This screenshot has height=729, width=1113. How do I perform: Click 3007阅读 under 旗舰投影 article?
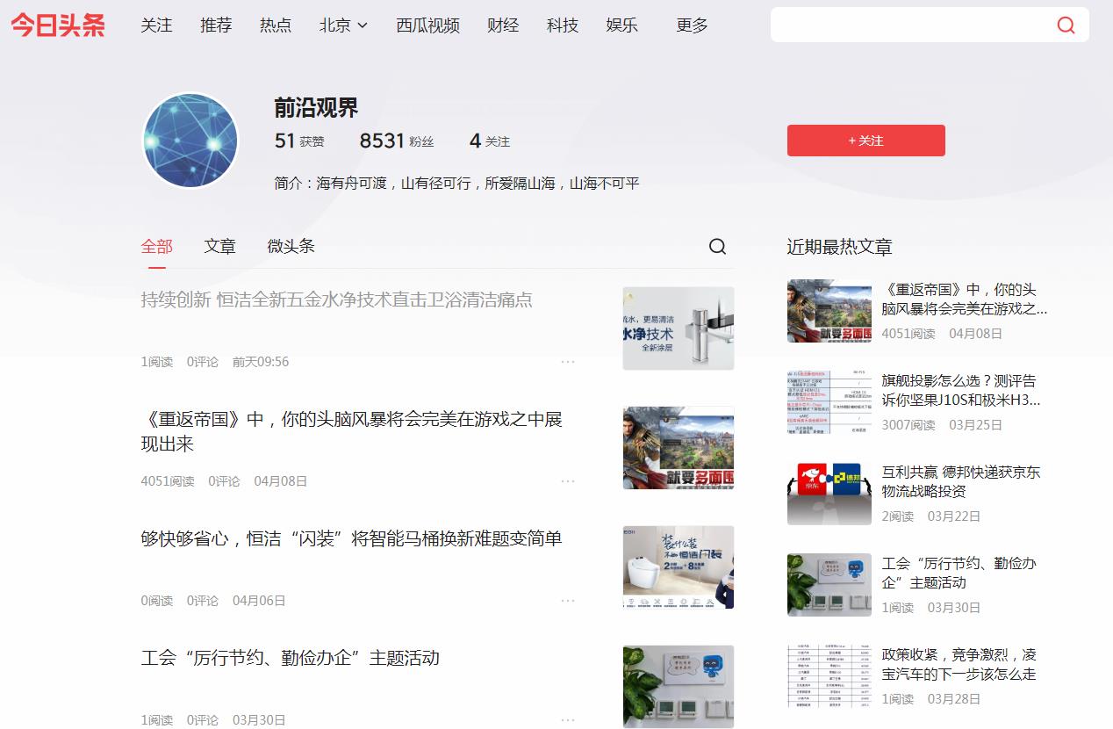tap(908, 425)
